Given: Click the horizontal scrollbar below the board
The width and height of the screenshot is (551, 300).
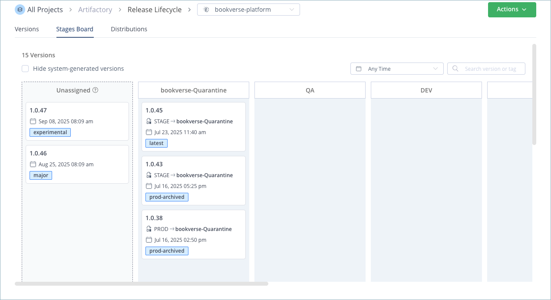Looking at the screenshot, I should (142, 284).
